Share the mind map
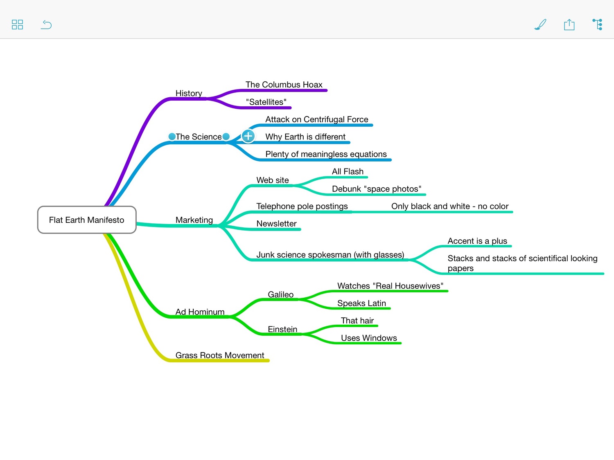Screen dimensions: 614x460 tap(569, 25)
